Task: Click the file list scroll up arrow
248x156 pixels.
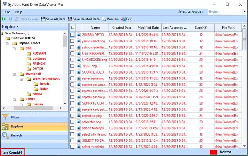Action: [x=244, y=26]
